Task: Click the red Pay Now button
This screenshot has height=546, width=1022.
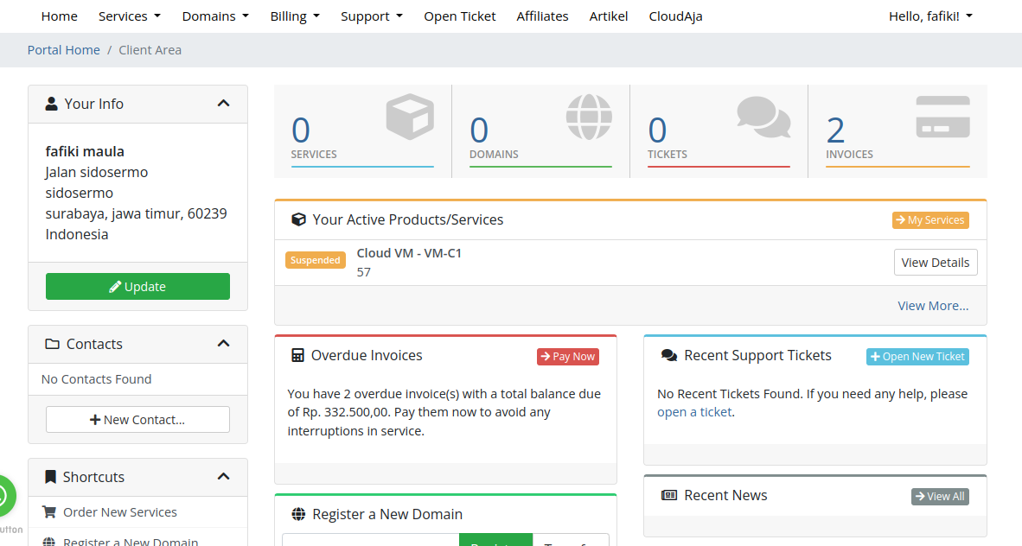Action: [x=568, y=357]
